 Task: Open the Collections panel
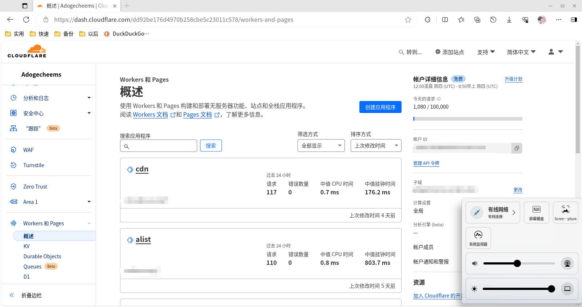pos(477,20)
